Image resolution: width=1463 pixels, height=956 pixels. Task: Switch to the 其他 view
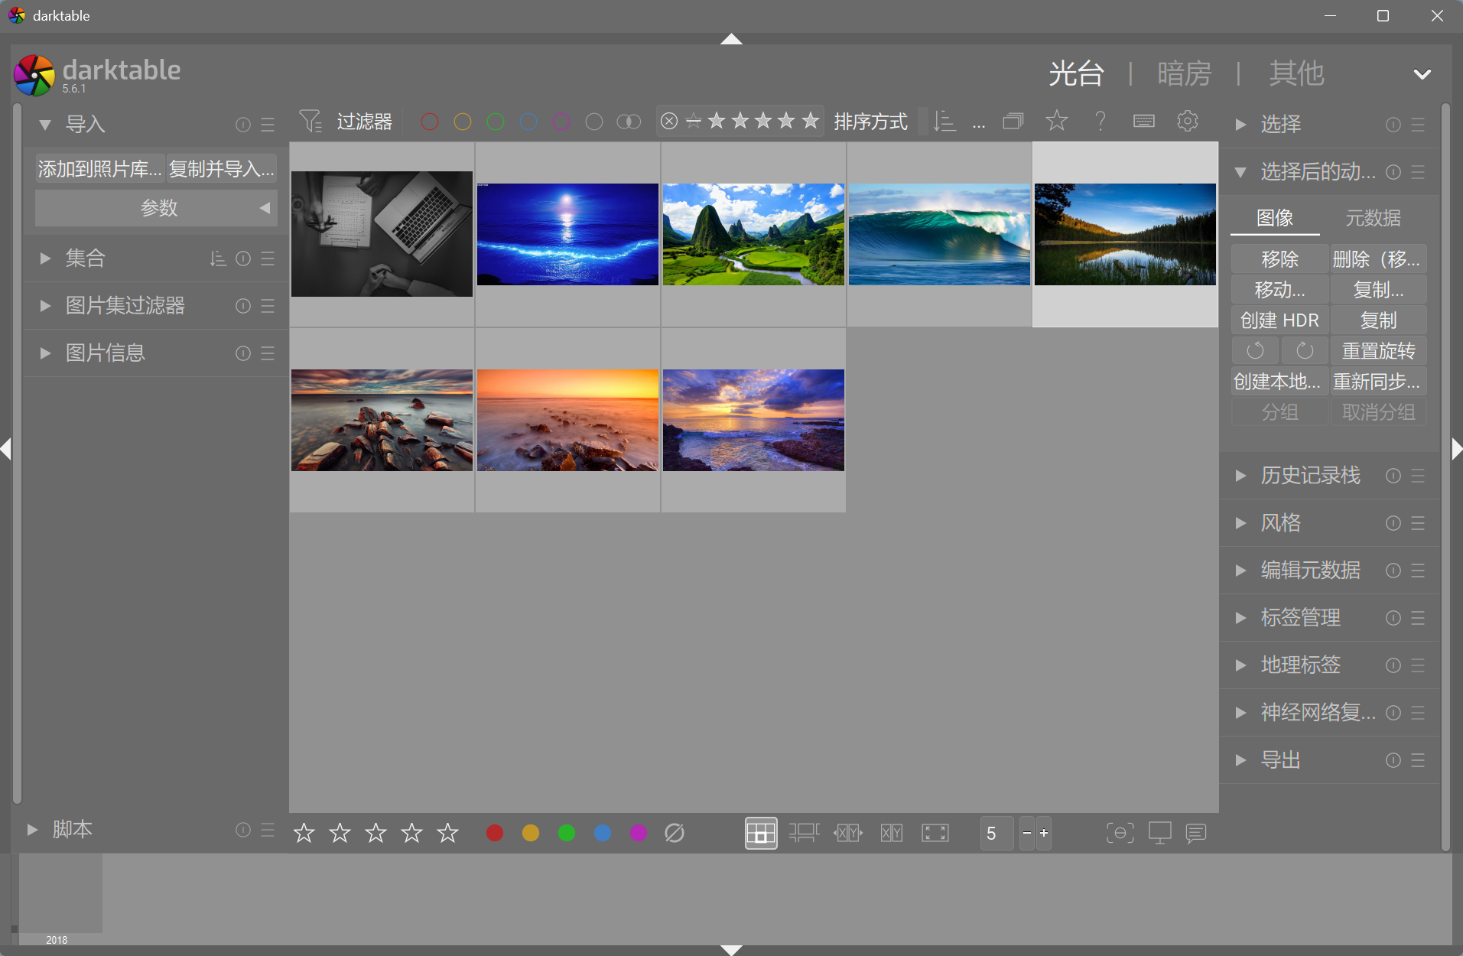(x=1296, y=73)
